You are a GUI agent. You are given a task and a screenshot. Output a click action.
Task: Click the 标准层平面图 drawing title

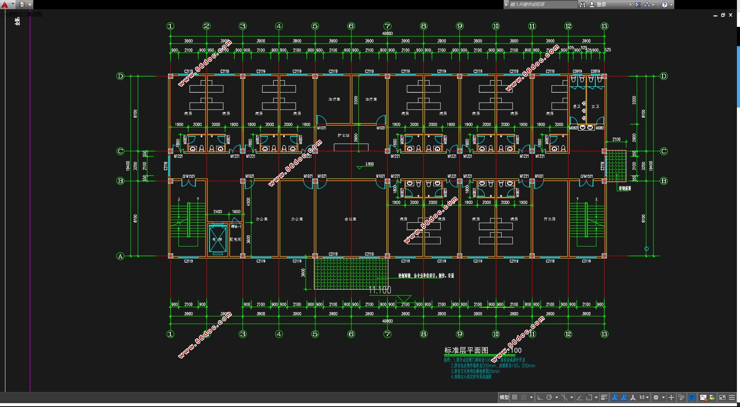click(x=466, y=350)
